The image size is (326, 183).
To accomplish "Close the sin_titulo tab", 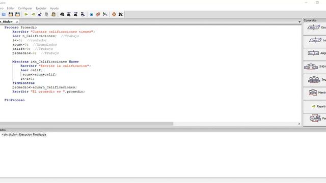I will [17, 21].
